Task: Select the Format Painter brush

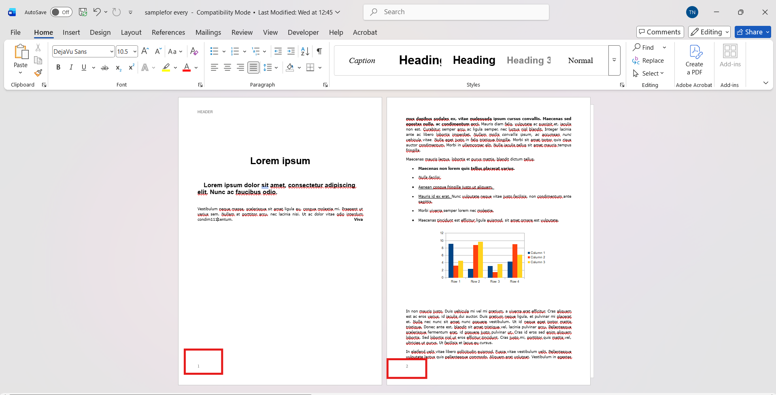Action: (38, 73)
